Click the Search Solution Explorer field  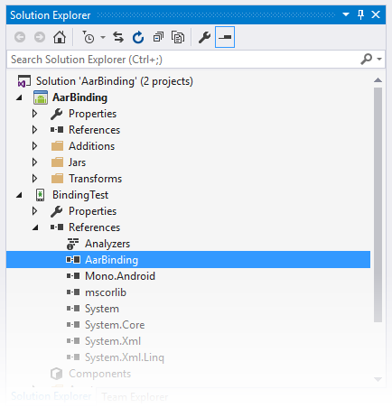183,60
